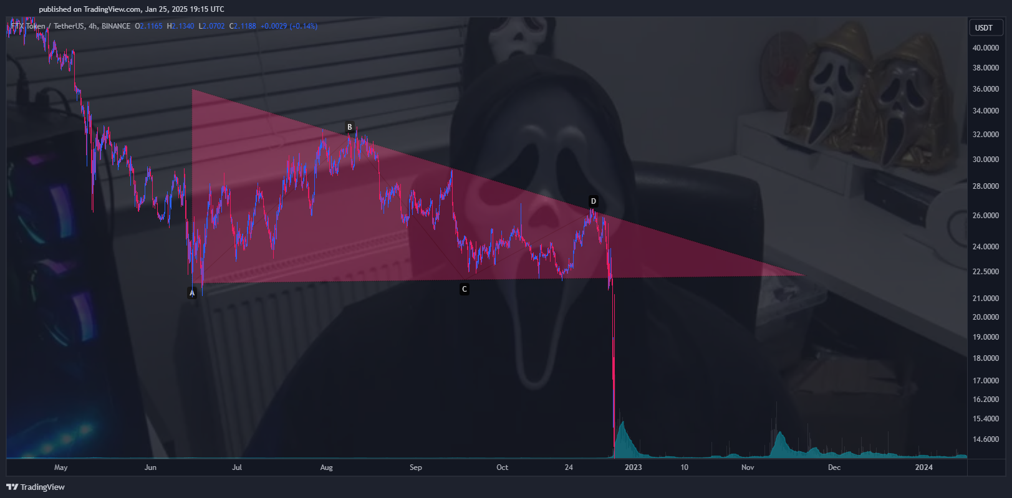Select pattern point label C
The image size is (1012, 498).
click(x=465, y=289)
